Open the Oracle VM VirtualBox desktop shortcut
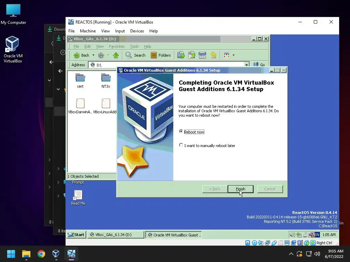350x262 pixels. [13, 49]
